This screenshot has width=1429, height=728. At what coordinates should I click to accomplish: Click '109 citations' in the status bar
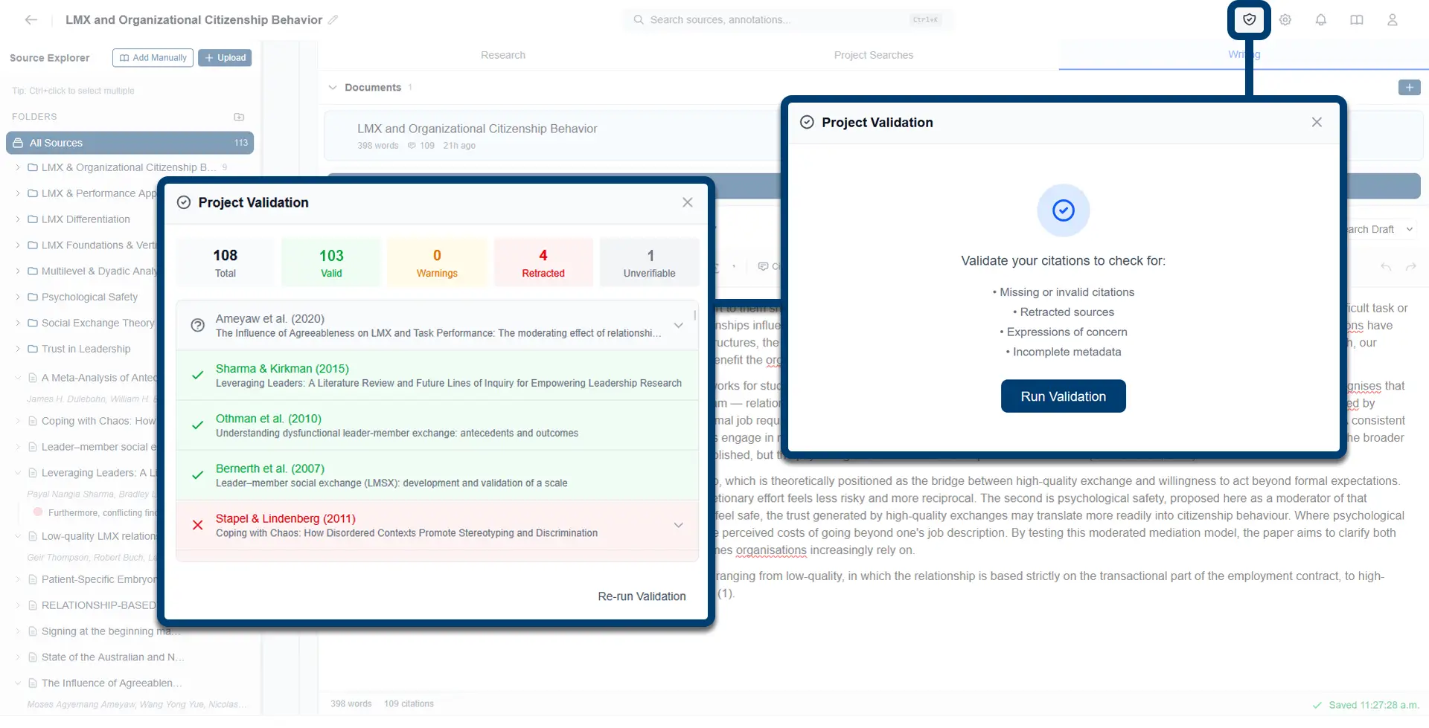click(x=409, y=703)
